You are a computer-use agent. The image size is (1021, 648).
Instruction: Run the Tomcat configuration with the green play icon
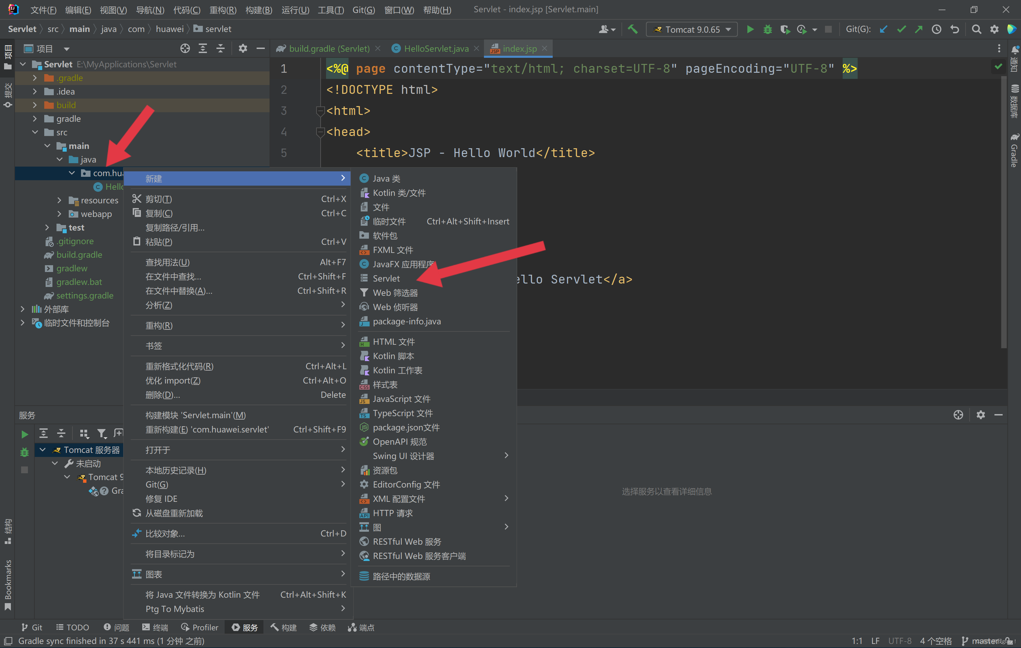(x=750, y=29)
